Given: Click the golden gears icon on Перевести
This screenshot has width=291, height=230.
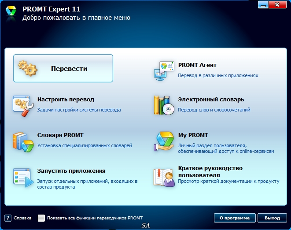Looking at the screenshot, I should [27, 68].
